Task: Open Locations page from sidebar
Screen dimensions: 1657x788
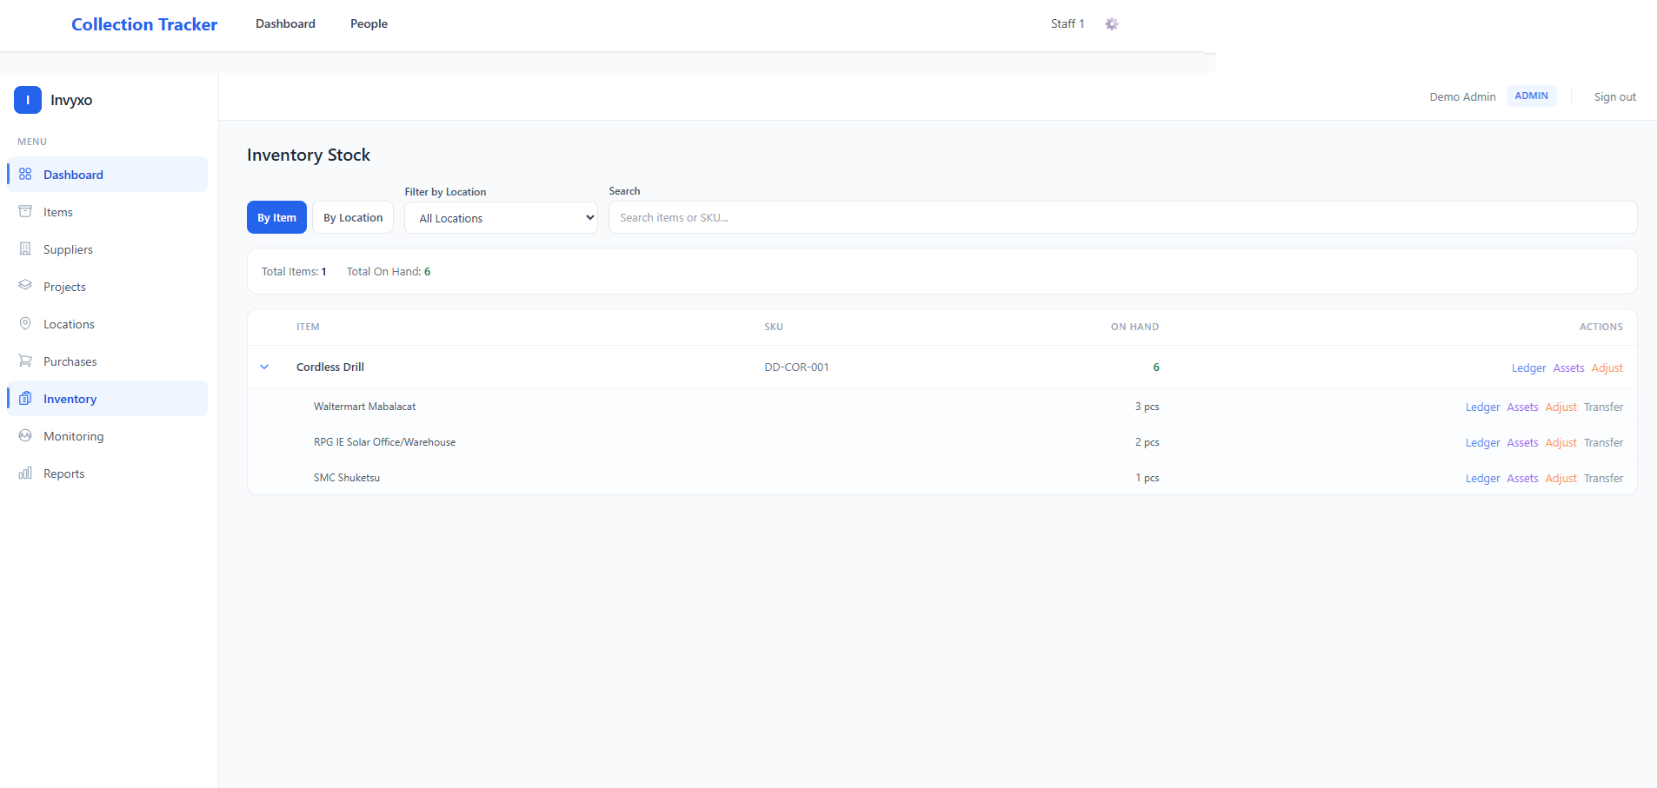Action: [108, 323]
